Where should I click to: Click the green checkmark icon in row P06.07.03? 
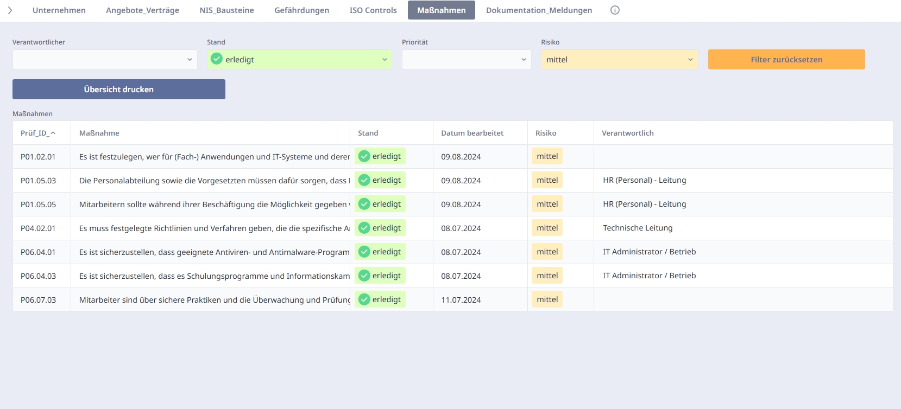pyautogui.click(x=364, y=299)
